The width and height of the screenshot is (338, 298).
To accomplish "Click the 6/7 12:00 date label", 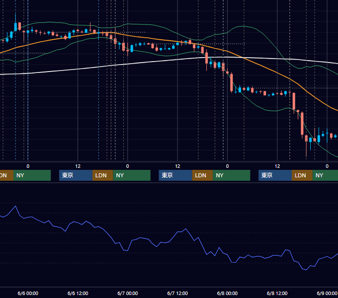I will tap(177, 293).
